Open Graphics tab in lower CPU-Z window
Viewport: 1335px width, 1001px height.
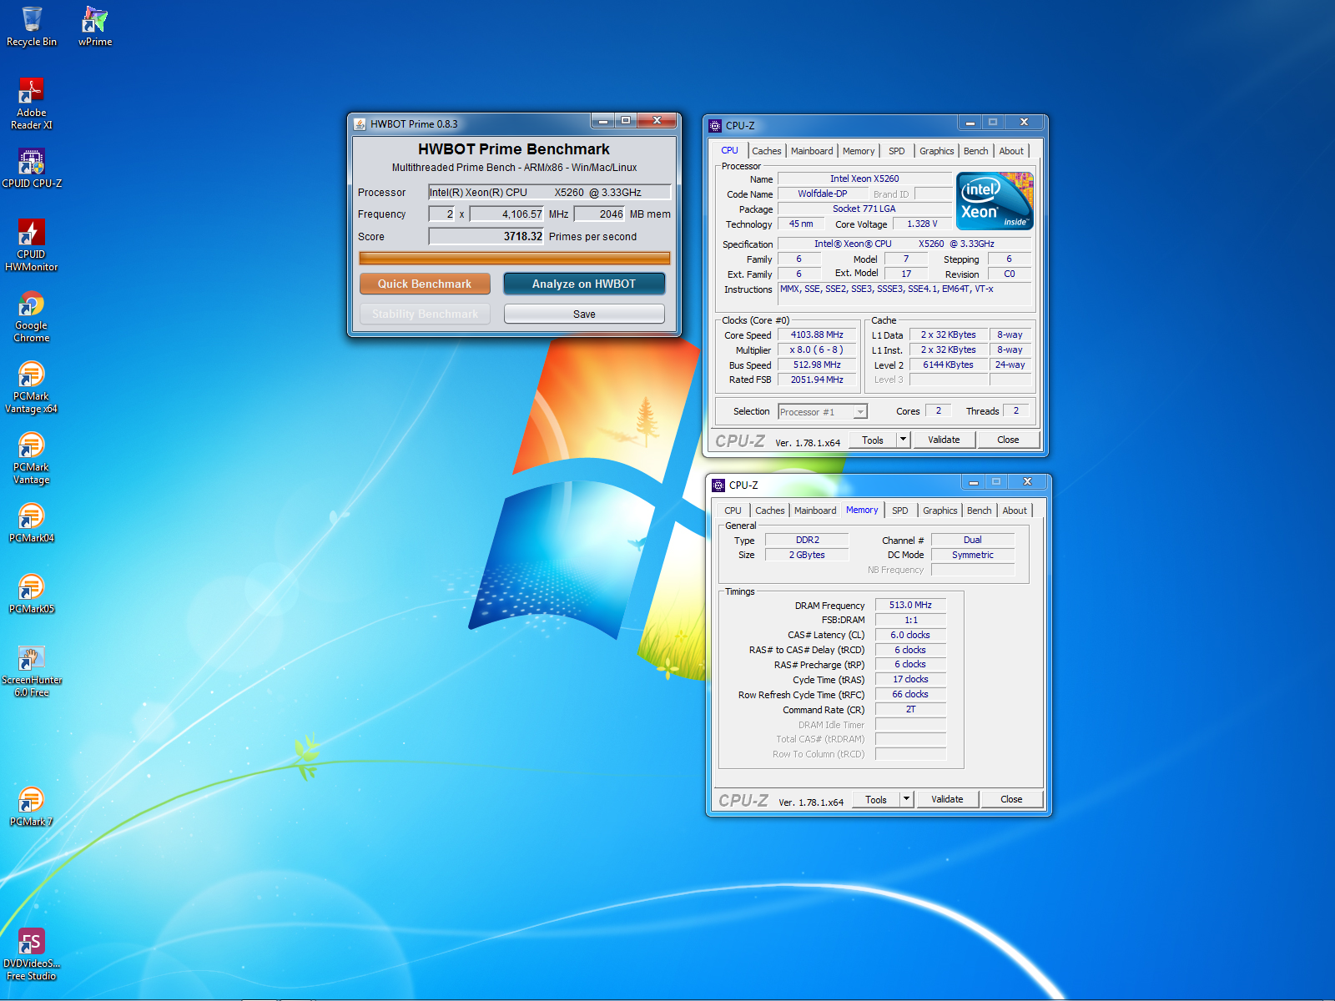click(940, 511)
